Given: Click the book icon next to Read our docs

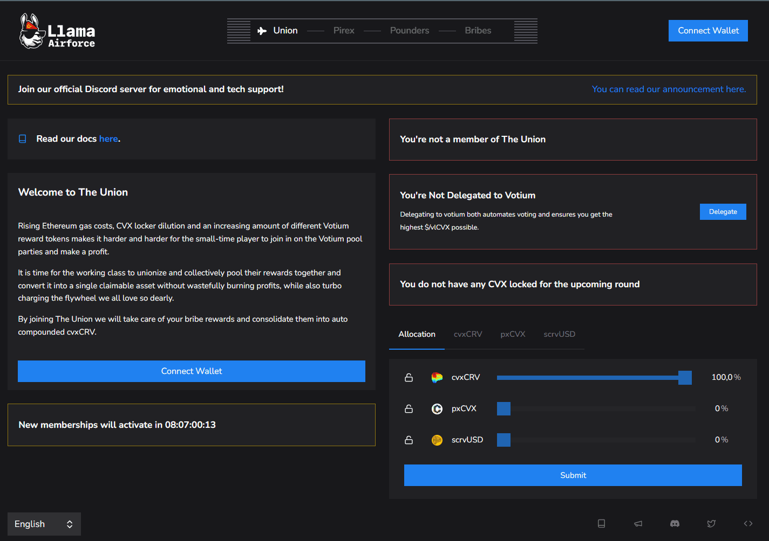Looking at the screenshot, I should tap(23, 139).
